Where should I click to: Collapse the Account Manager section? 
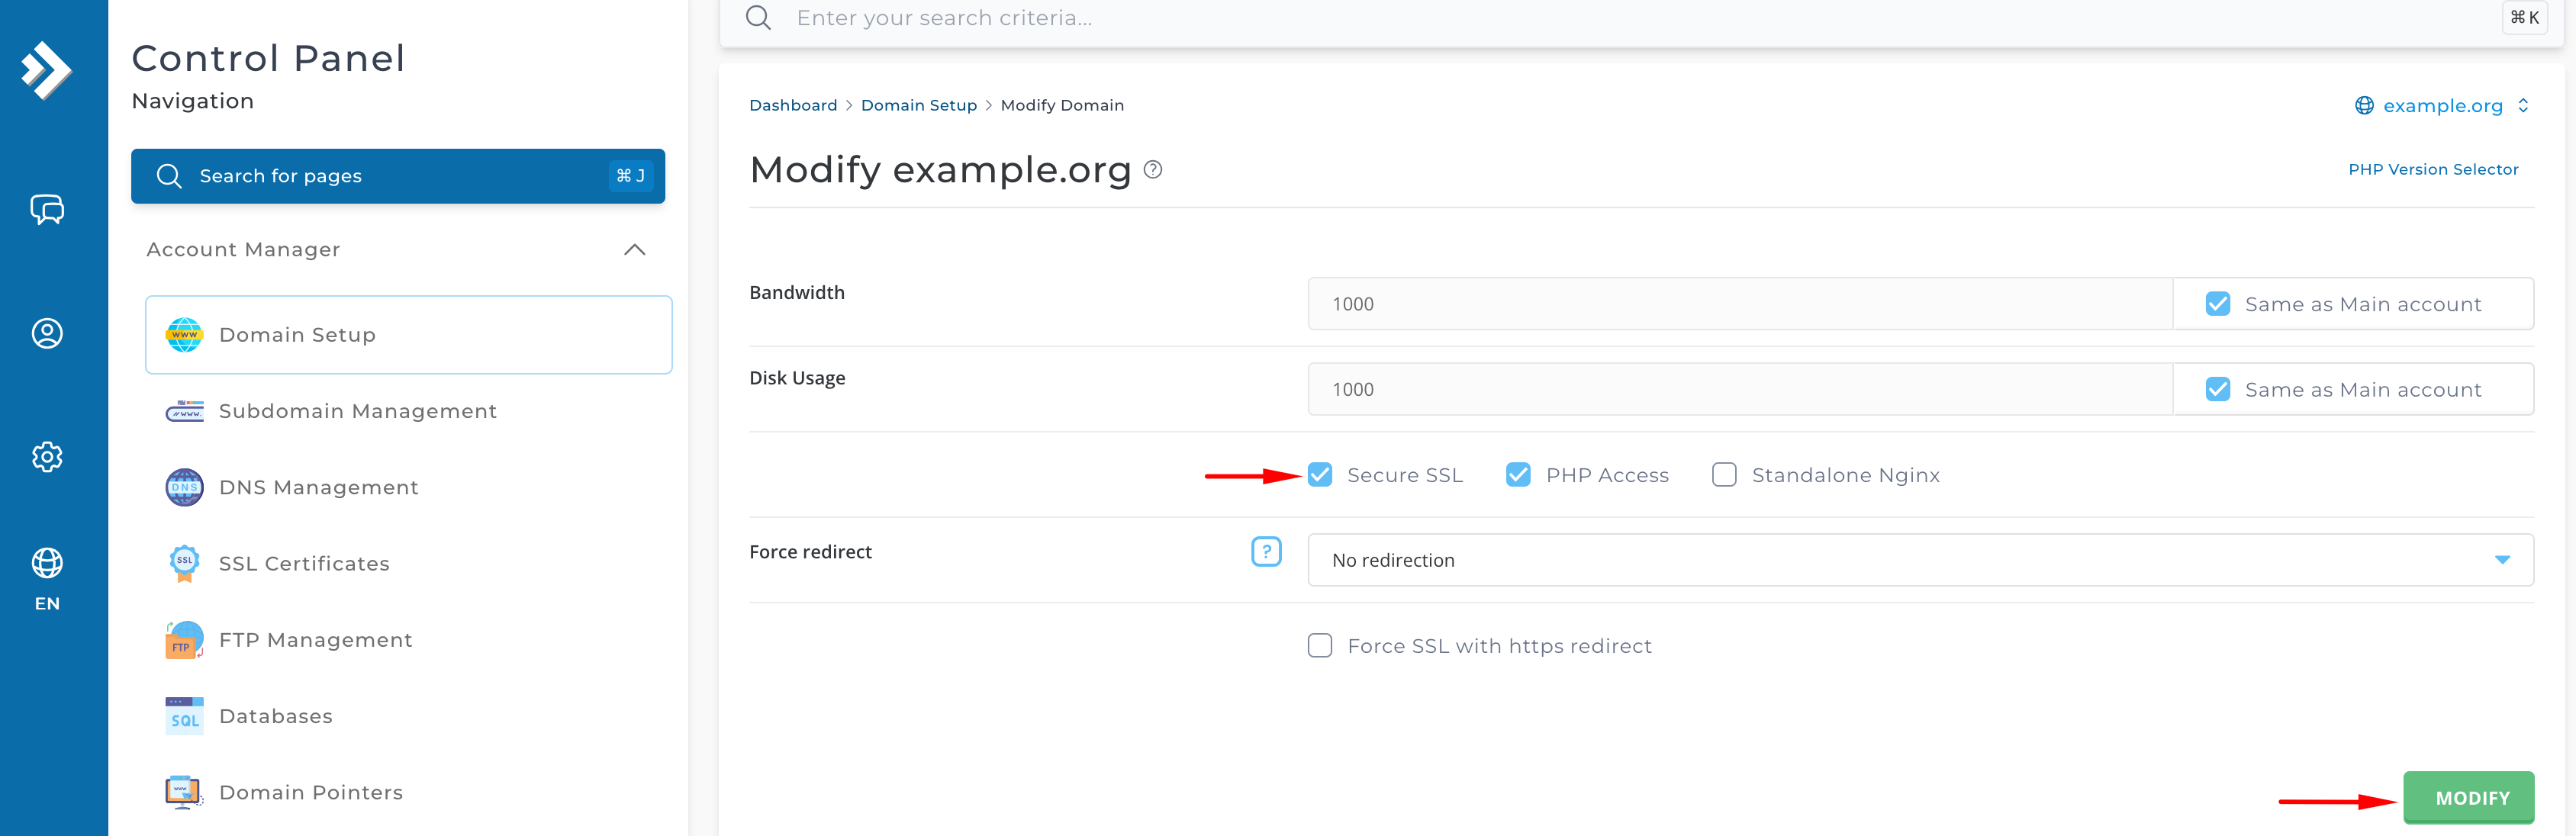634,250
